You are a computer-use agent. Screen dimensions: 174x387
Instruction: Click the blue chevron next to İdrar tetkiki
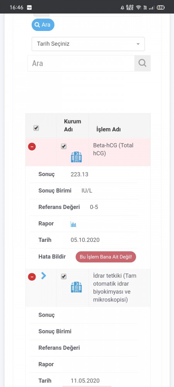[44, 276]
